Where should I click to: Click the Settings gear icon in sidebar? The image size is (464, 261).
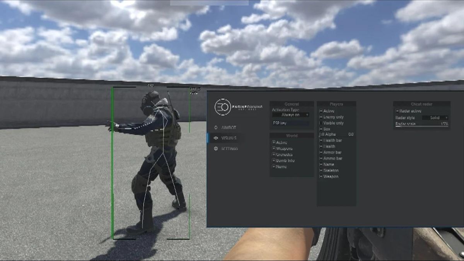click(216, 149)
